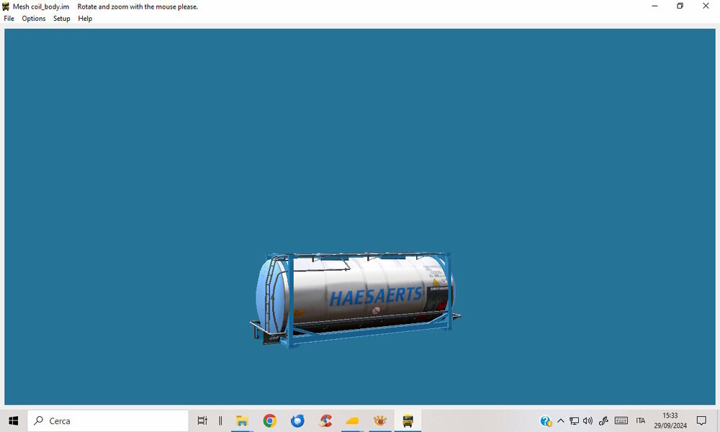This screenshot has width=720, height=432.
Task: Change the ITA input language
Action: tap(641, 420)
